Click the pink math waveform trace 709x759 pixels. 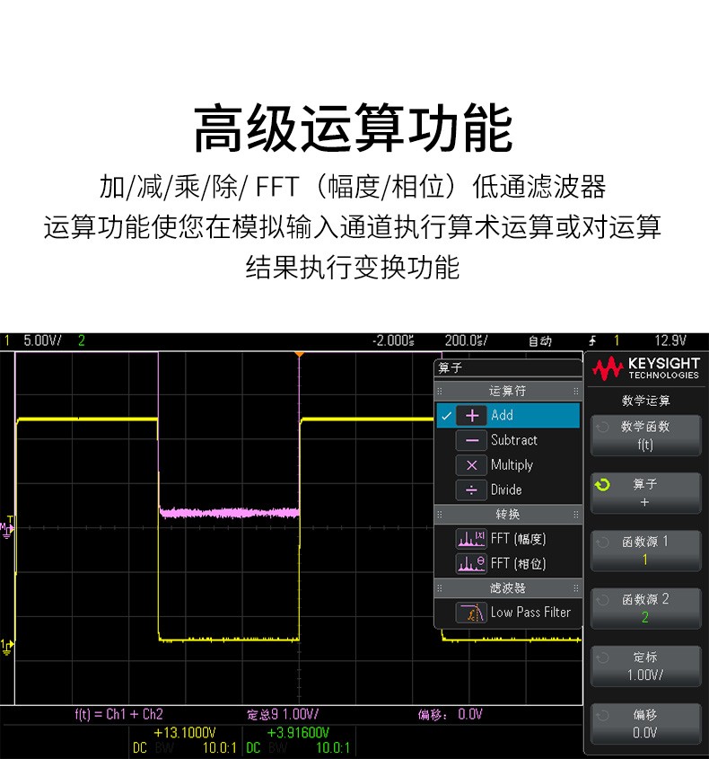[229, 512]
